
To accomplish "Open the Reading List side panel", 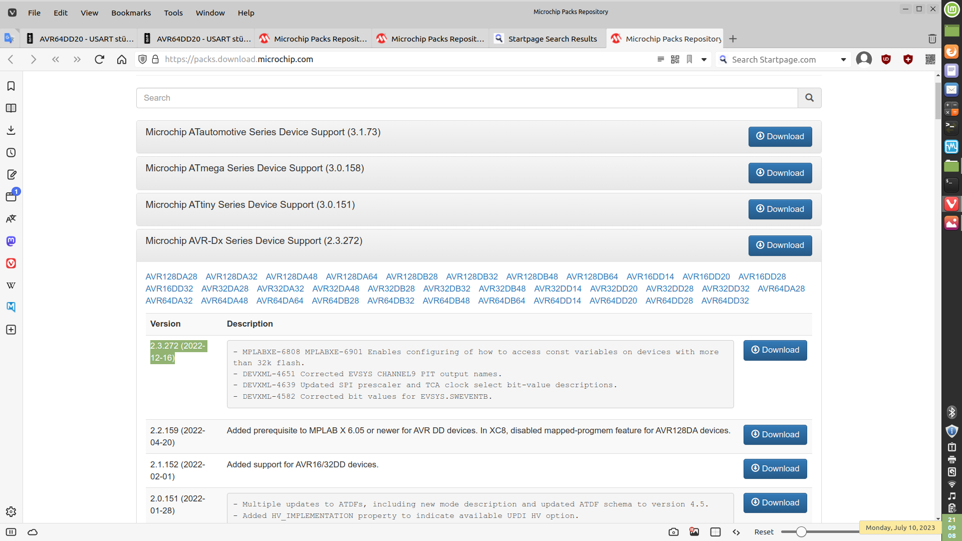I will 11,108.
